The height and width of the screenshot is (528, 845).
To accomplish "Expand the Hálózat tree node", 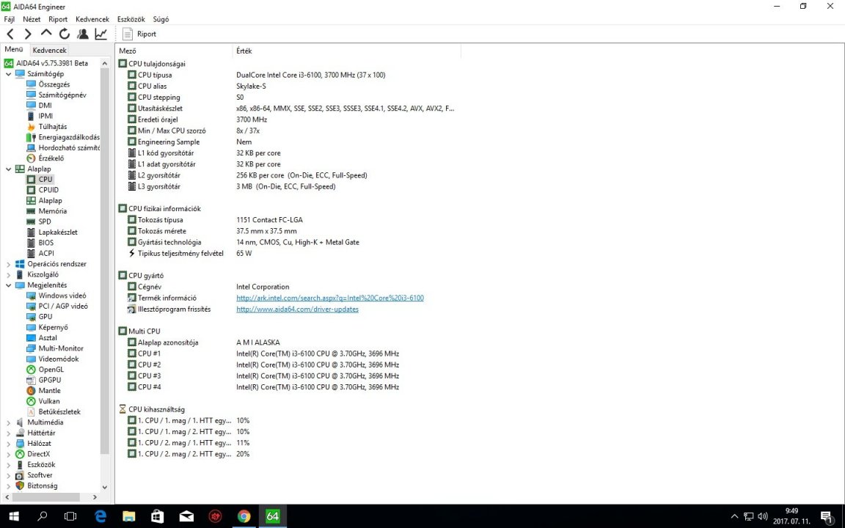I will tap(9, 444).
